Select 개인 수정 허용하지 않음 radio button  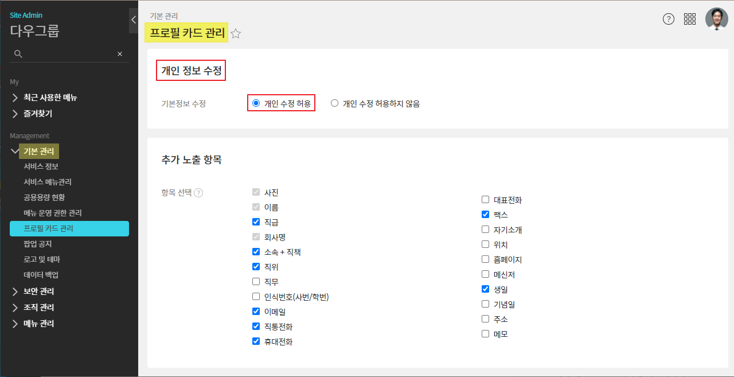(335, 103)
